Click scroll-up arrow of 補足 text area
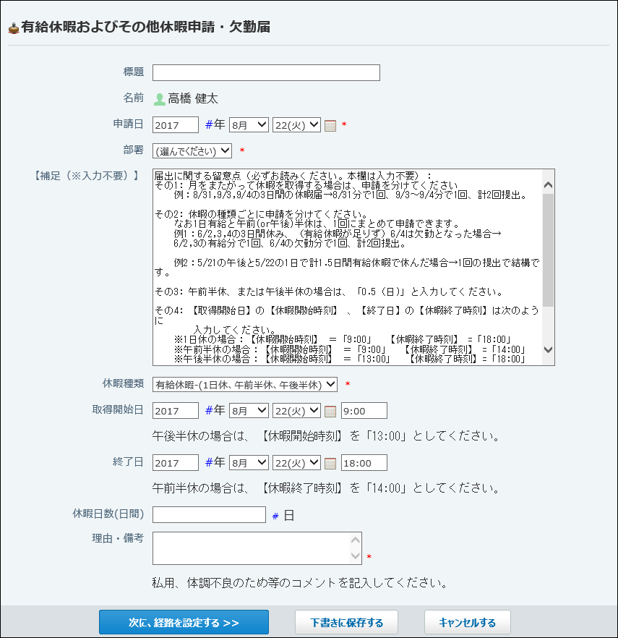The width and height of the screenshot is (618, 638). tap(548, 184)
